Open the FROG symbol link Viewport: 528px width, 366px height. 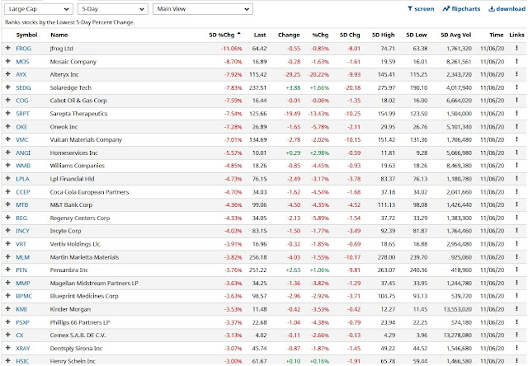[24, 49]
